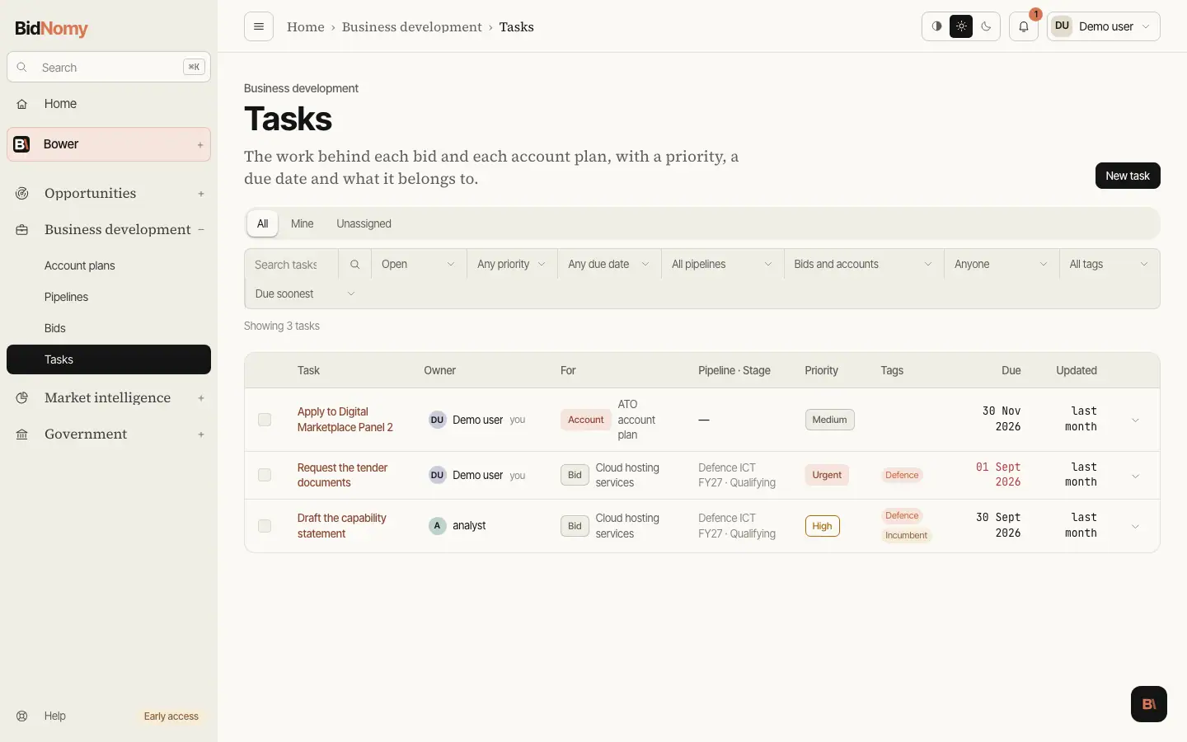
Task: Expand the Opportunities sidebar section
Action: click(x=201, y=194)
